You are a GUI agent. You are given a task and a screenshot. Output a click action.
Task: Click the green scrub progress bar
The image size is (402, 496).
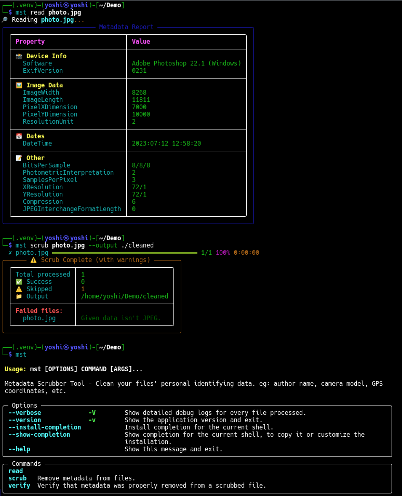pyautogui.click(x=125, y=253)
